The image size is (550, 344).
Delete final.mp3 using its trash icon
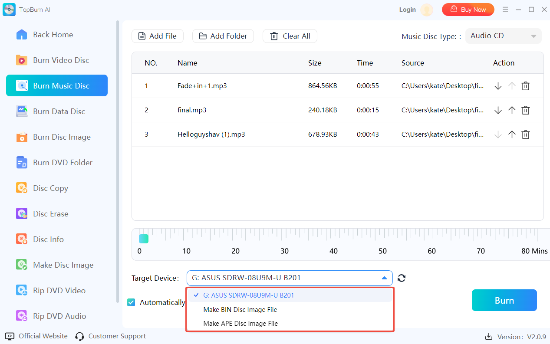coord(525,110)
